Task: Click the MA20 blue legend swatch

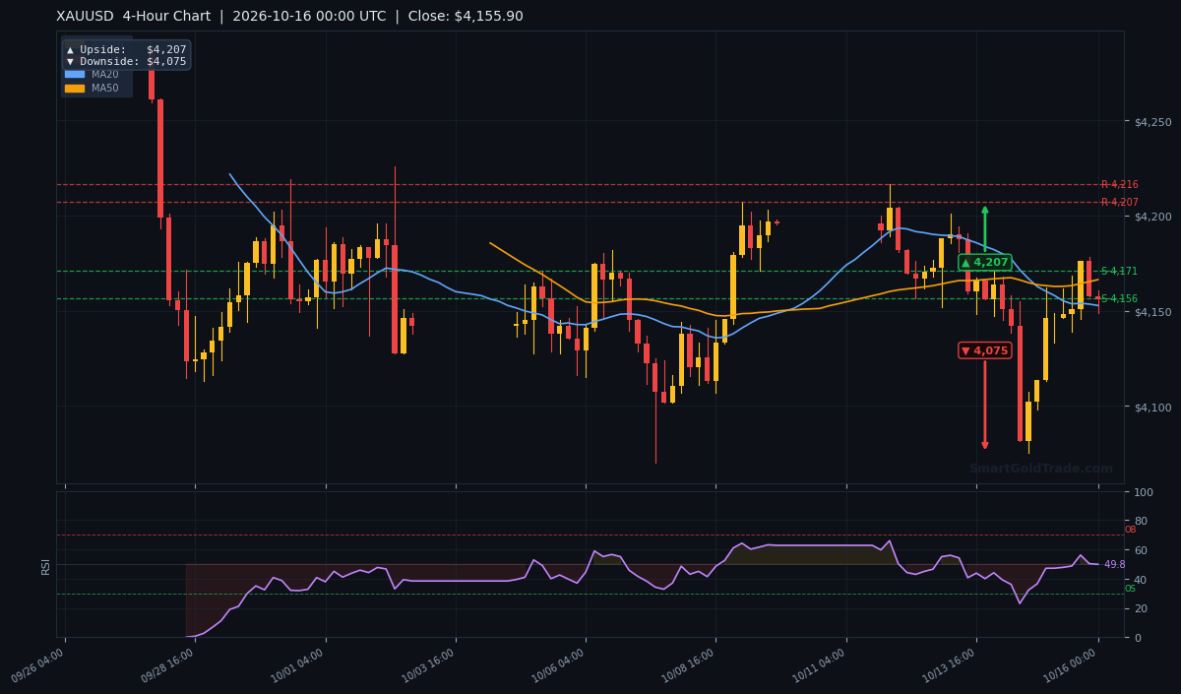Action: click(x=75, y=74)
